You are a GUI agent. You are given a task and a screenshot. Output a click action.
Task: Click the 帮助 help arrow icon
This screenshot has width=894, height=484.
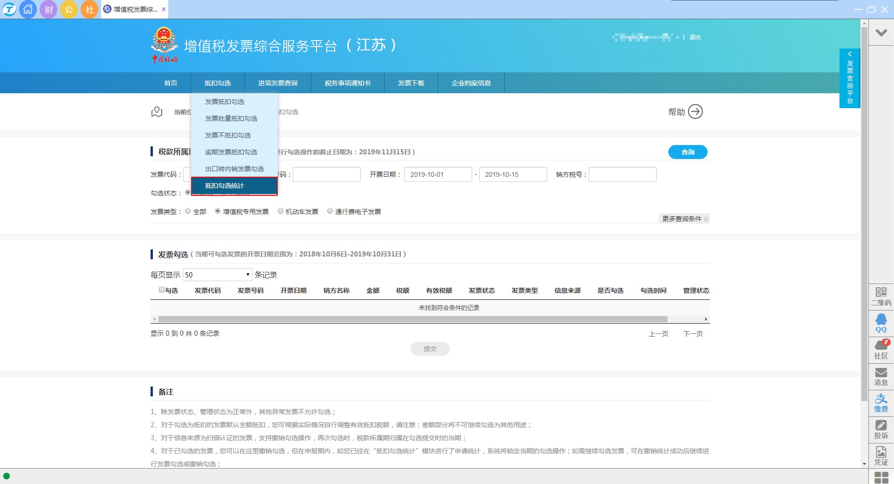tap(695, 112)
